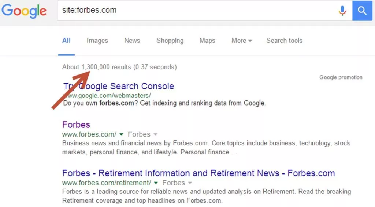Open the Forbes Retirement Information result

point(198,173)
